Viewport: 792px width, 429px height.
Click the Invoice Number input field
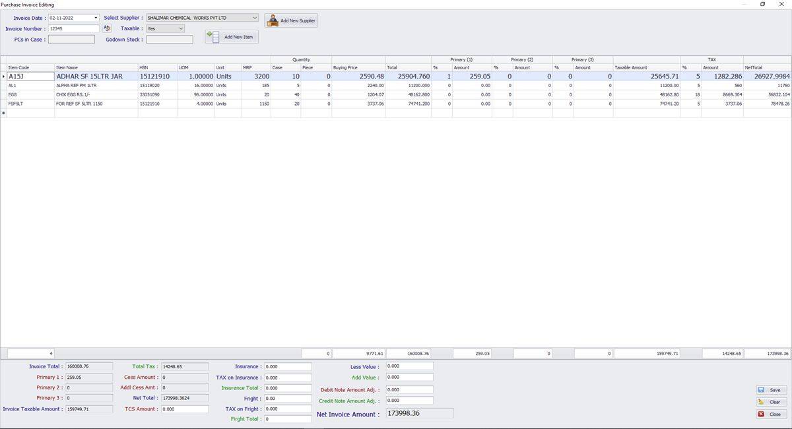pos(73,28)
